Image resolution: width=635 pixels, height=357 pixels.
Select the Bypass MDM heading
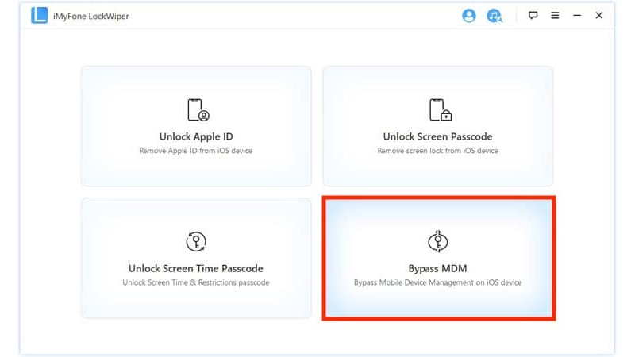coord(438,268)
